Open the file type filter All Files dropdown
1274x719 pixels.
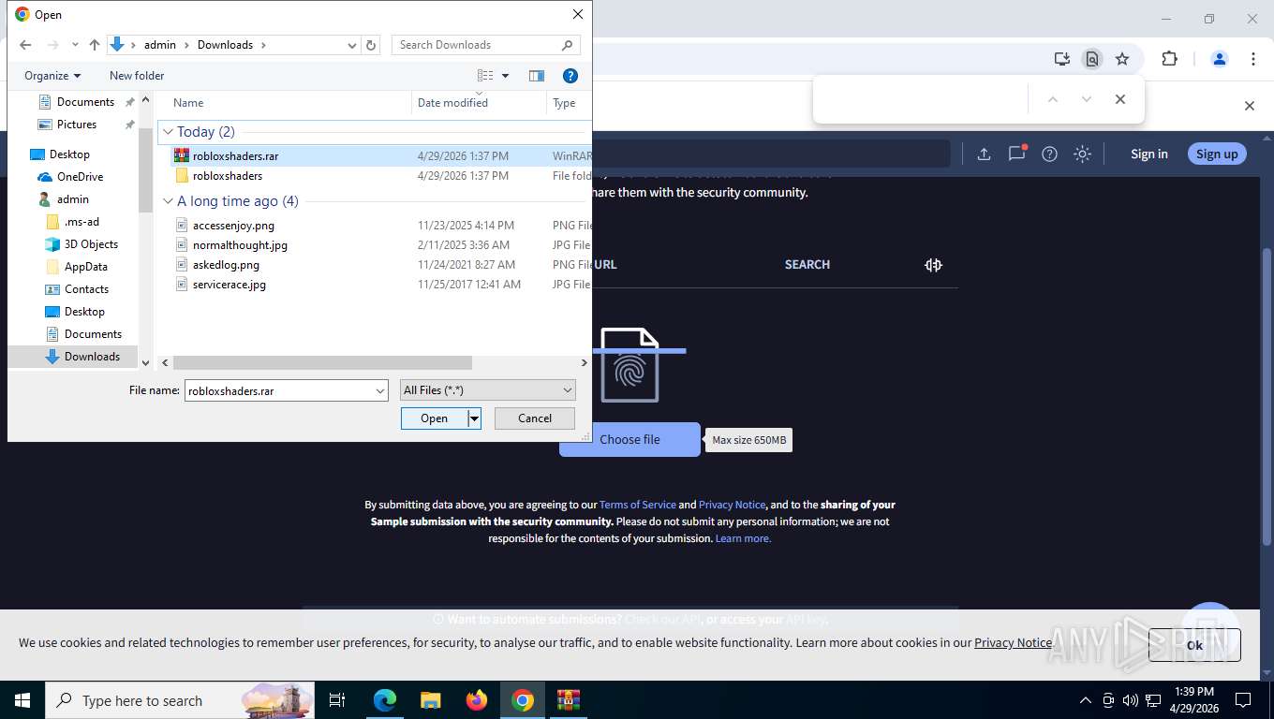[487, 390]
